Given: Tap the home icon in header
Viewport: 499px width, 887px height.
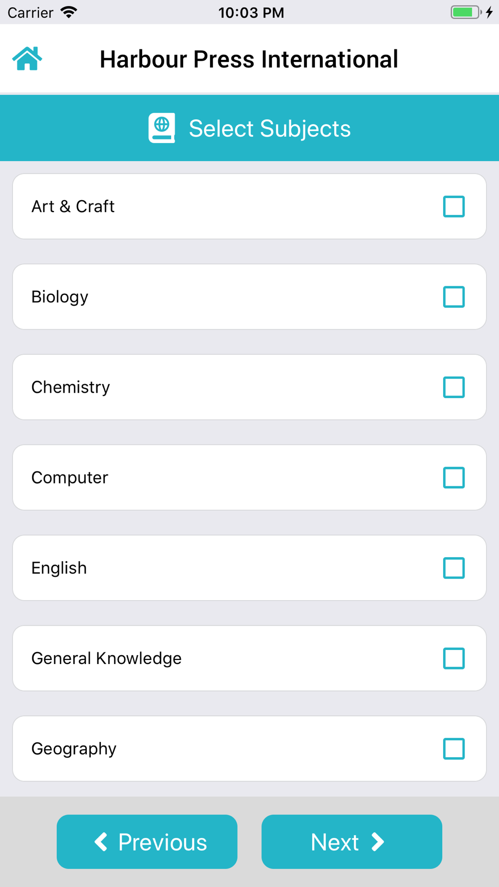Looking at the screenshot, I should [27, 59].
